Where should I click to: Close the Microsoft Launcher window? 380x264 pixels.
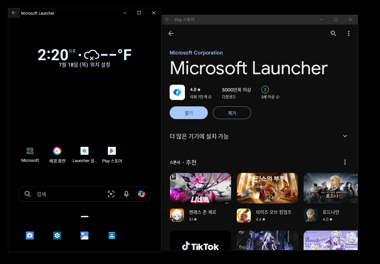click(x=154, y=13)
